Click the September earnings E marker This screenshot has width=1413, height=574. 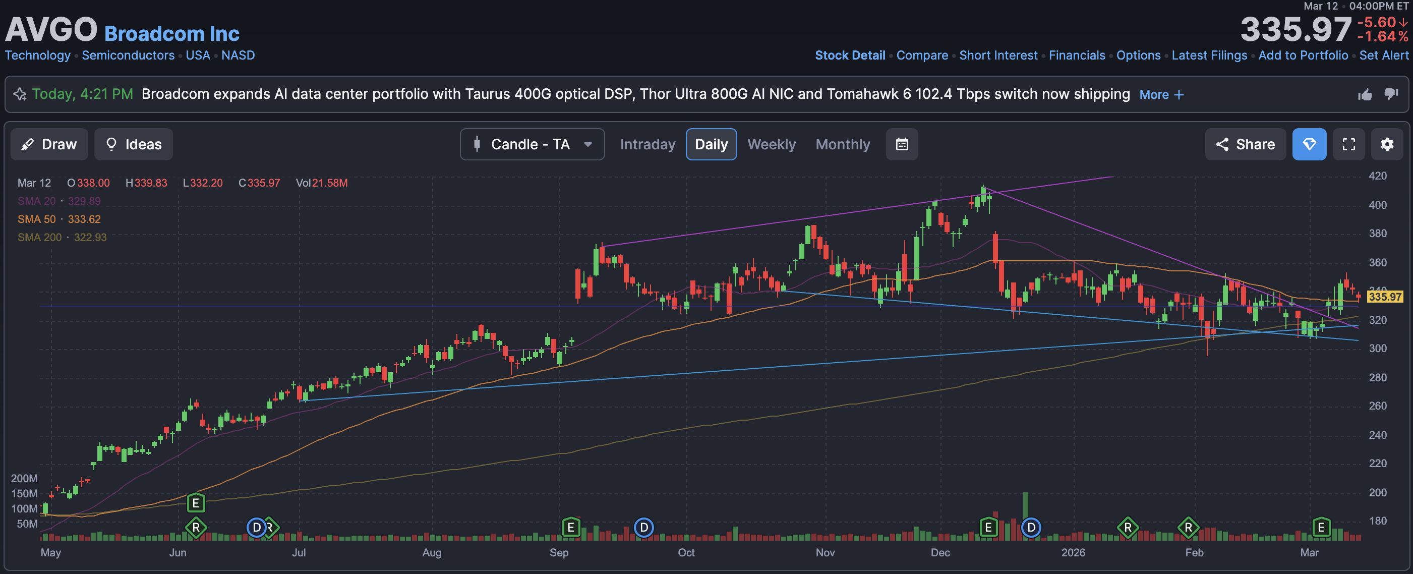pyautogui.click(x=571, y=528)
